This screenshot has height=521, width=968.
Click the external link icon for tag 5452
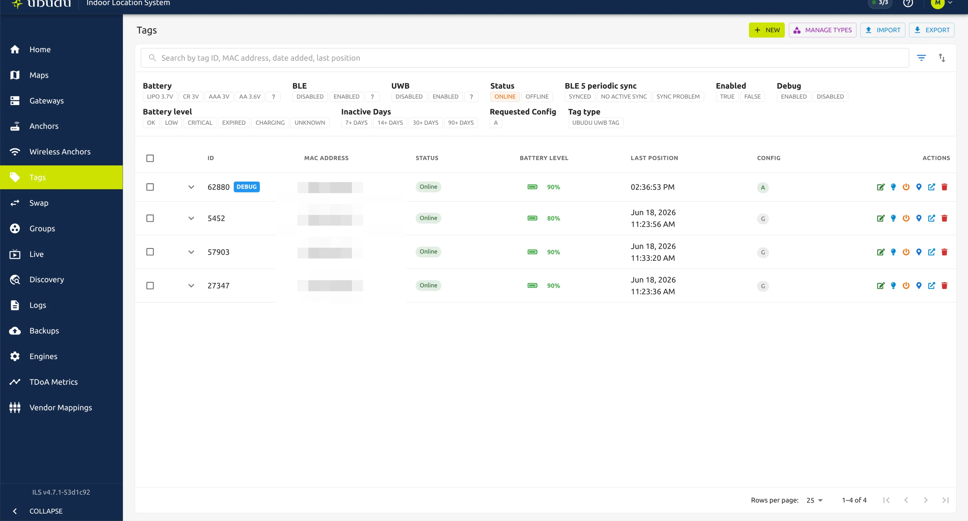point(932,218)
